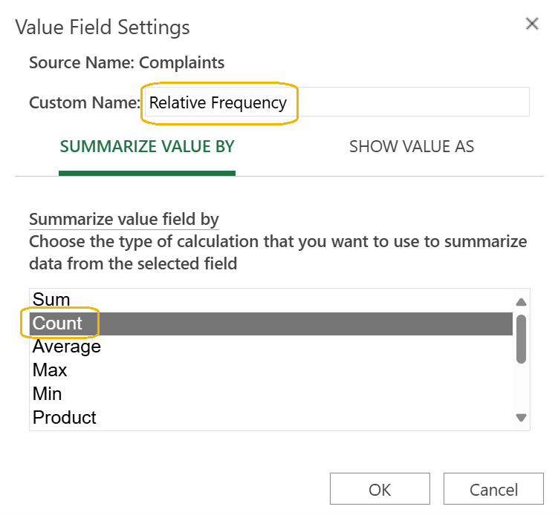558x515 pixels.
Task: Click the Value Field Settings title text
Action: pyautogui.click(x=103, y=27)
